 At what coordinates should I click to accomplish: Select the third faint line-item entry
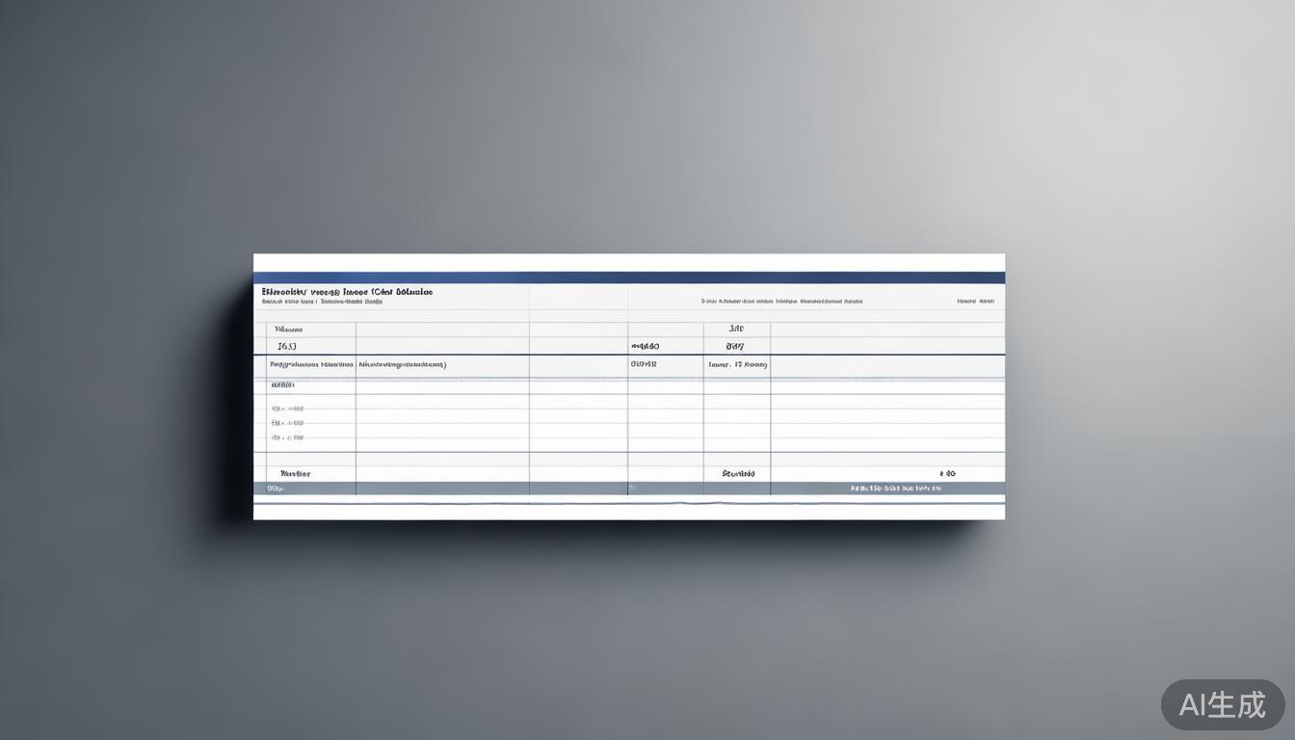pos(287,437)
